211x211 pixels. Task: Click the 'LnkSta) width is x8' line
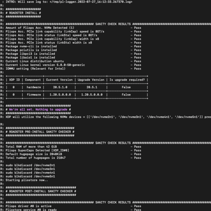click(49, 43)
